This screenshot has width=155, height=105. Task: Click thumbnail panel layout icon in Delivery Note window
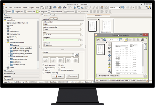pyautogui.click(x=142, y=40)
